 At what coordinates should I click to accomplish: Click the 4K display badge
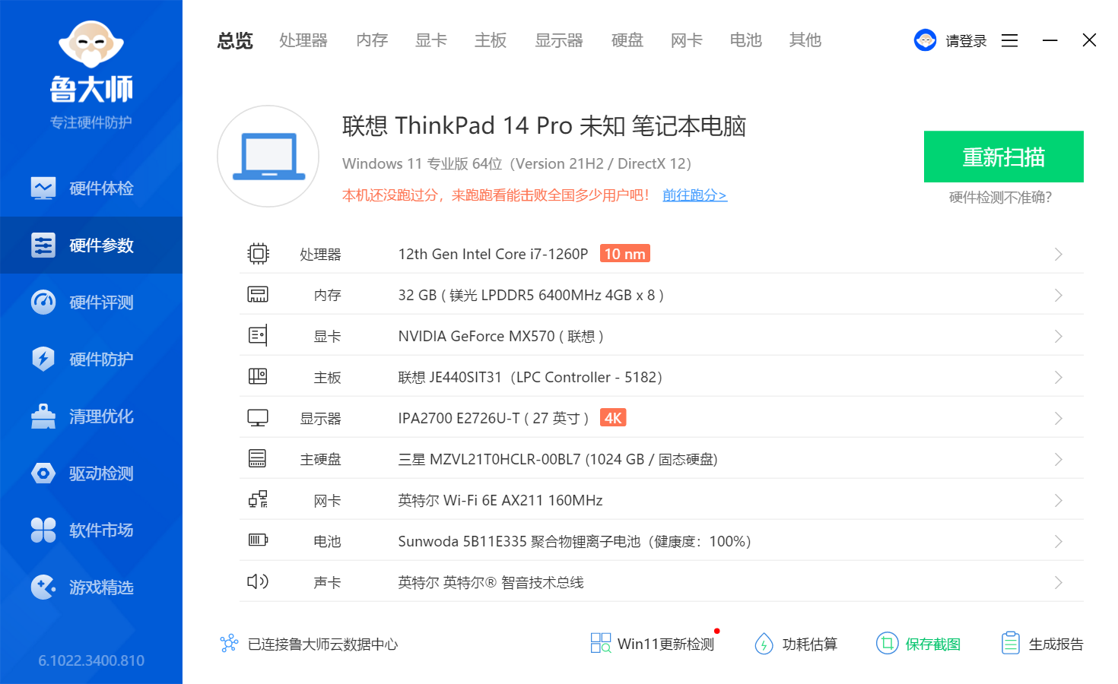click(613, 418)
